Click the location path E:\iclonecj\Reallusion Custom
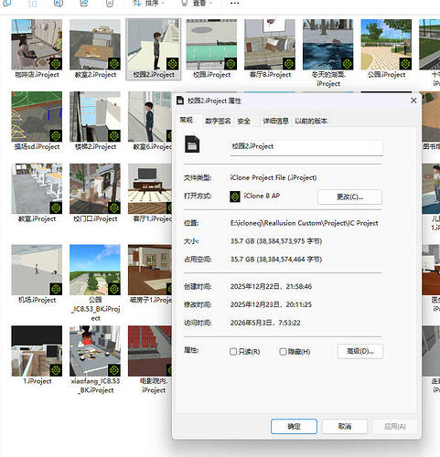Image resolution: width=440 pixels, height=457 pixels. pyautogui.click(x=304, y=223)
